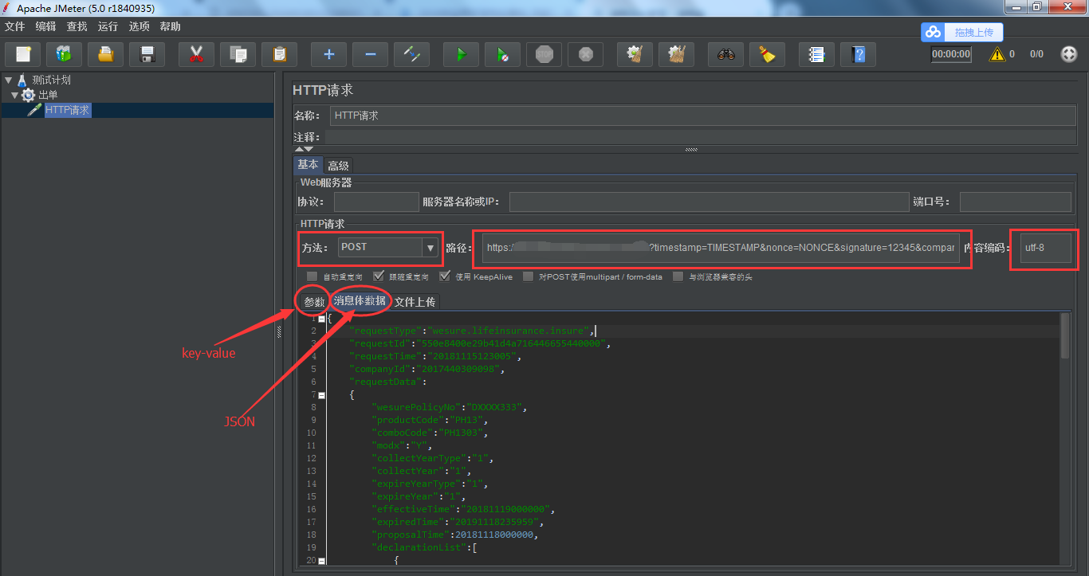Click the 协议 protocol input field
Screen dimensions: 1089x576
point(376,202)
